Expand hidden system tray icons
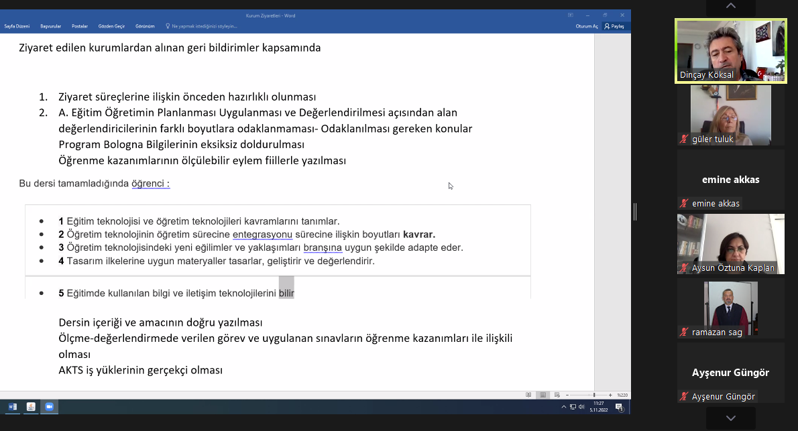This screenshot has height=431, width=798. tap(563, 407)
